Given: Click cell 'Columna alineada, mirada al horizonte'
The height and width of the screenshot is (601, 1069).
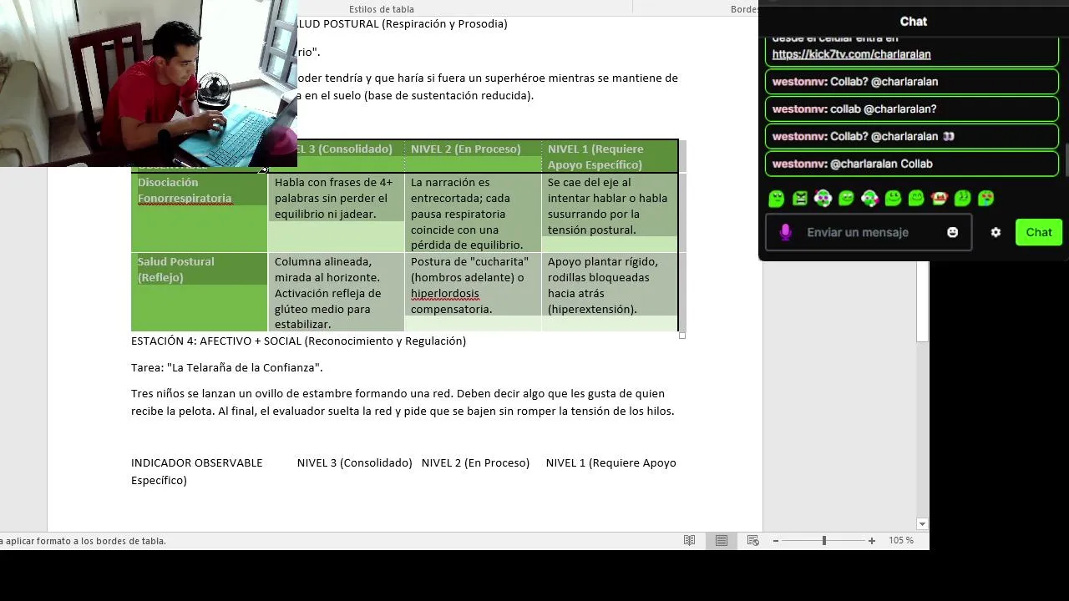Looking at the screenshot, I should click(x=336, y=292).
